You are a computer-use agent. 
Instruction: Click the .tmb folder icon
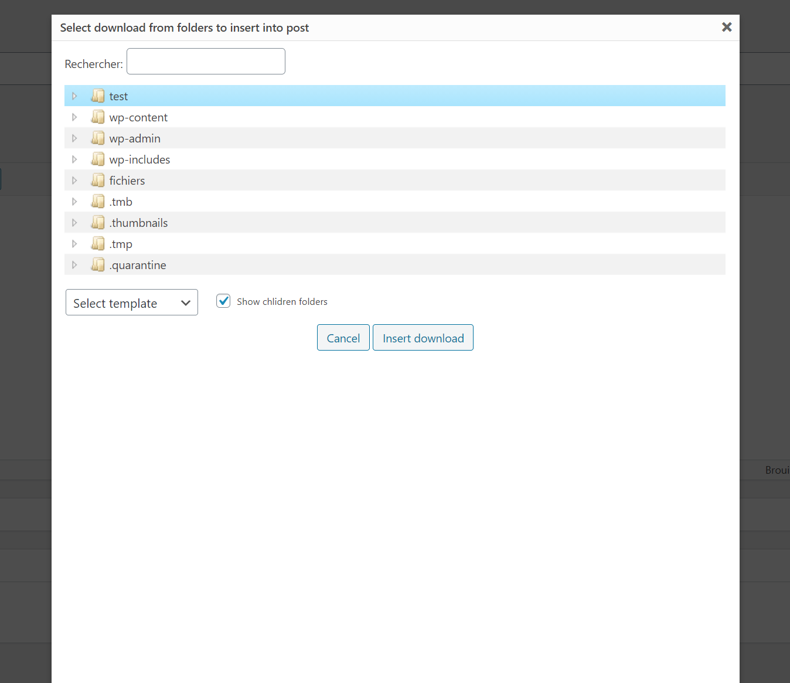click(98, 201)
